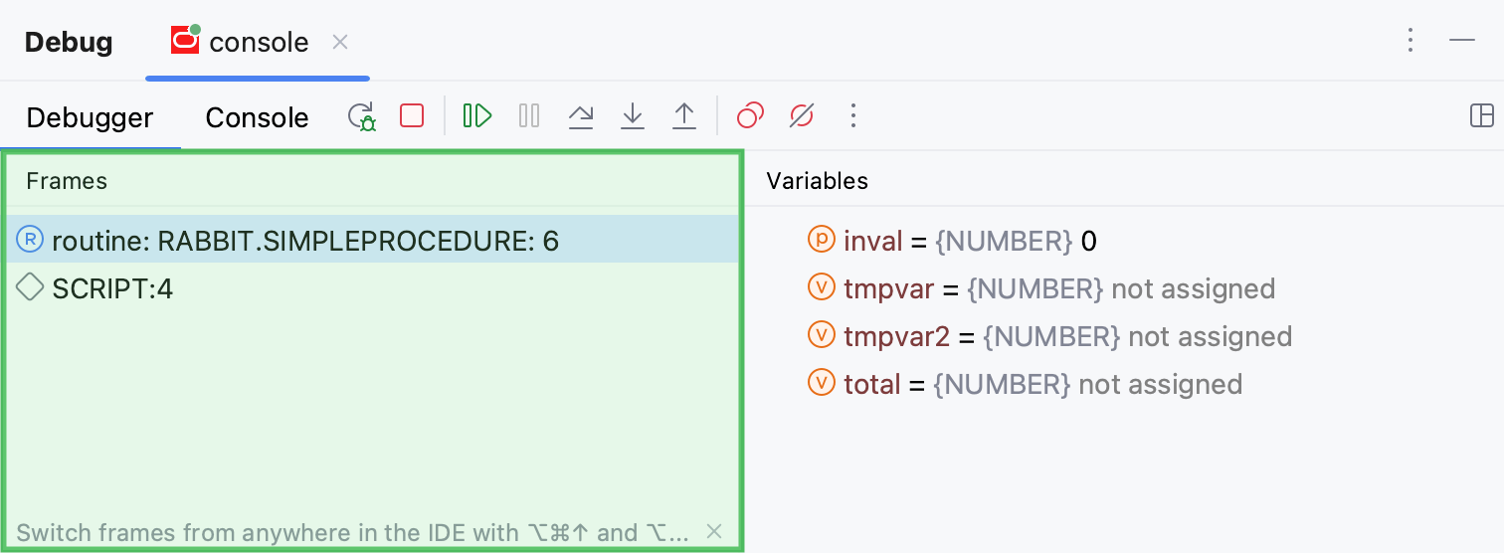Stop the debug session
The width and height of the screenshot is (1504, 553).
[412, 116]
